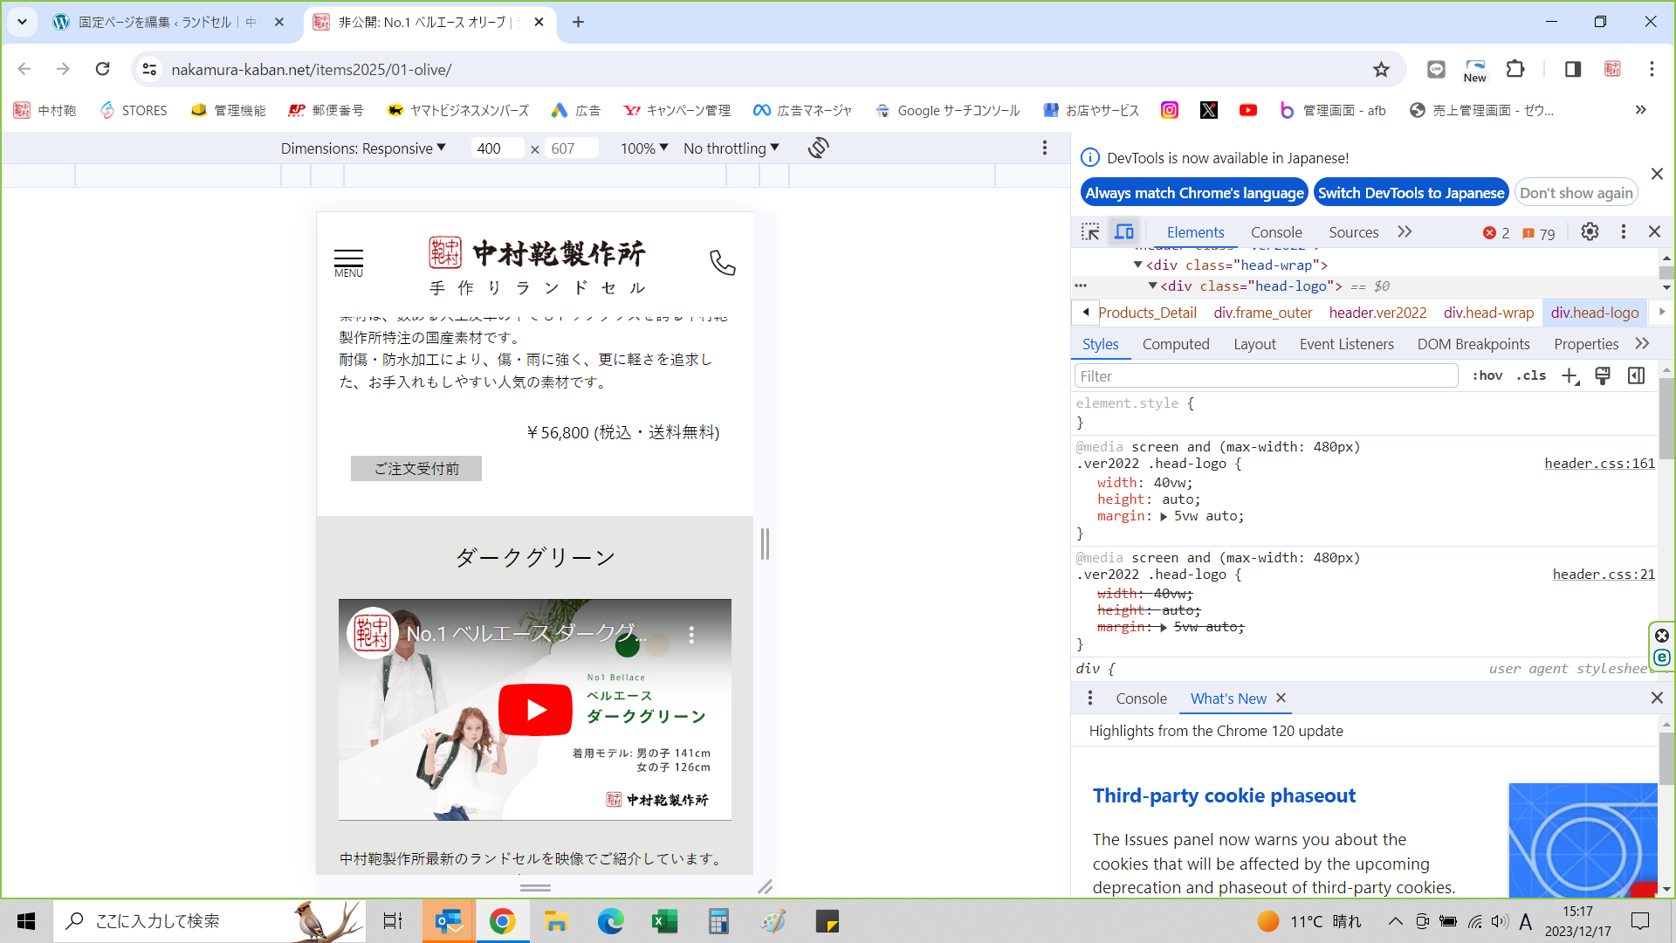Viewport: 1676px width, 943px height.
Task: Play the YouTube video on the page
Action: click(535, 709)
